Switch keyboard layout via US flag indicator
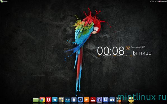The width and height of the screenshot is (167, 104). point(159,1)
